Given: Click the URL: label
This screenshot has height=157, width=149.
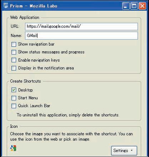Looking at the screenshot, I should [15, 26].
